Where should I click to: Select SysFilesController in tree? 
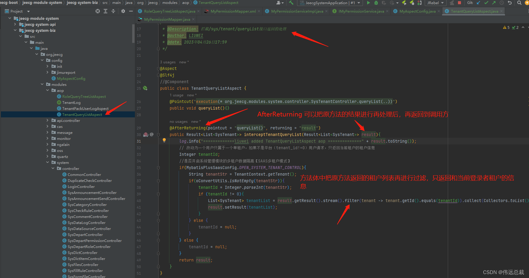click(x=83, y=264)
